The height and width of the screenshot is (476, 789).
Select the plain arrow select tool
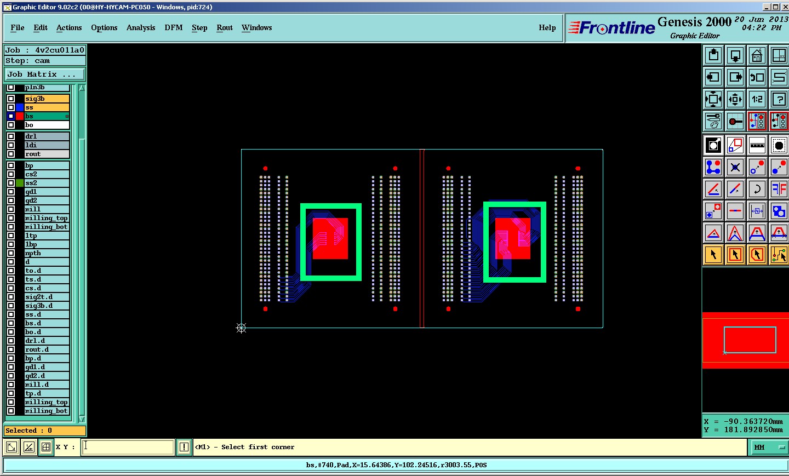(713, 255)
